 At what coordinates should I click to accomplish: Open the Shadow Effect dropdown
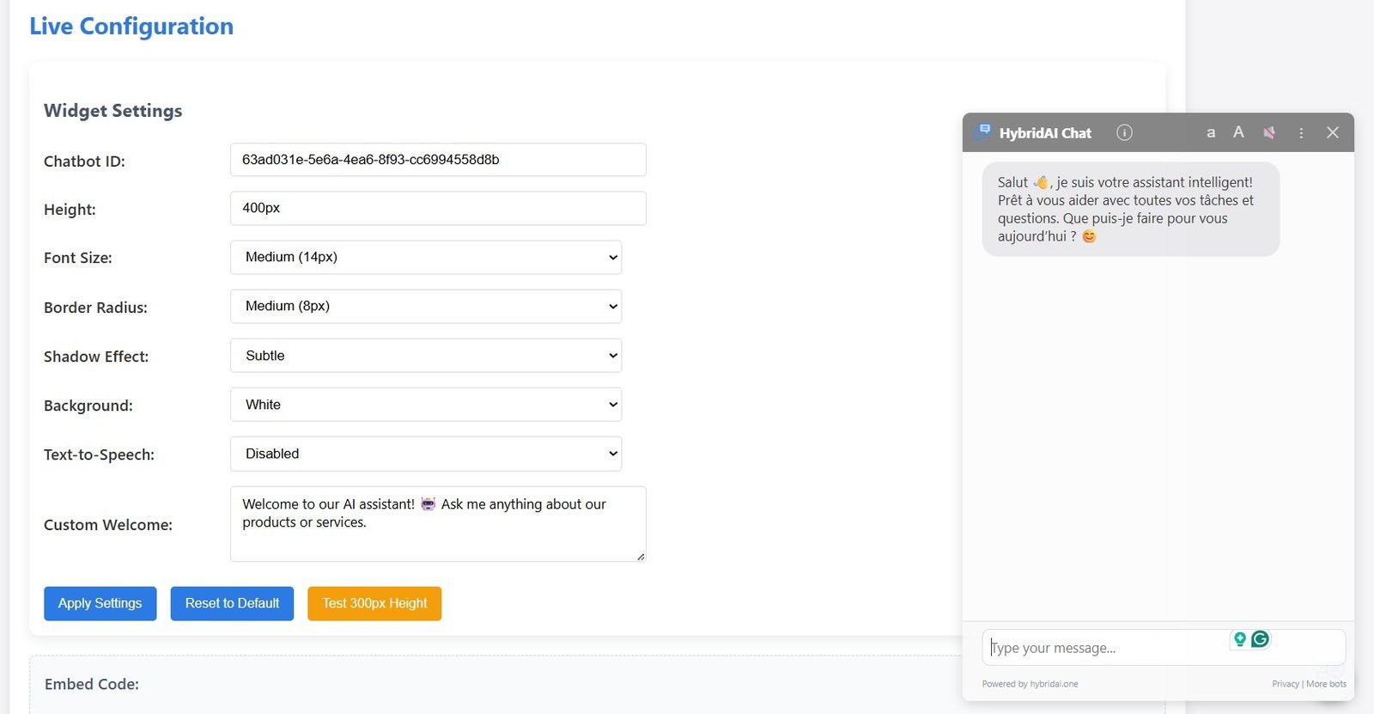(x=426, y=356)
